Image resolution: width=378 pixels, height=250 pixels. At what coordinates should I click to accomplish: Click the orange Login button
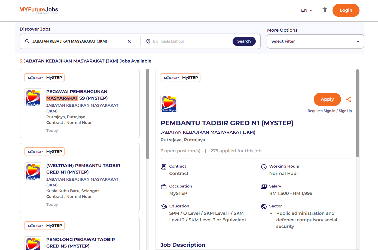click(346, 10)
